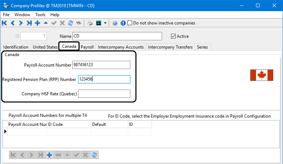Go to last company record
Screen dimensions: 283x164
coord(29,23)
